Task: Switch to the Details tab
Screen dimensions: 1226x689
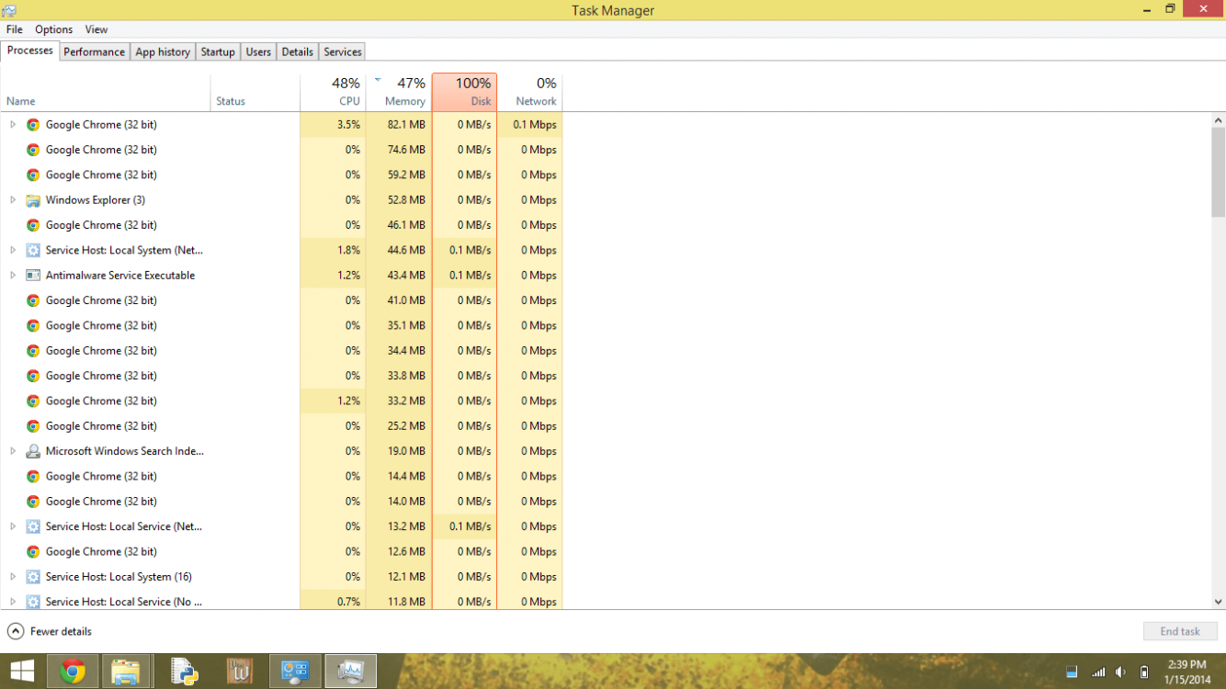Action: [x=297, y=51]
